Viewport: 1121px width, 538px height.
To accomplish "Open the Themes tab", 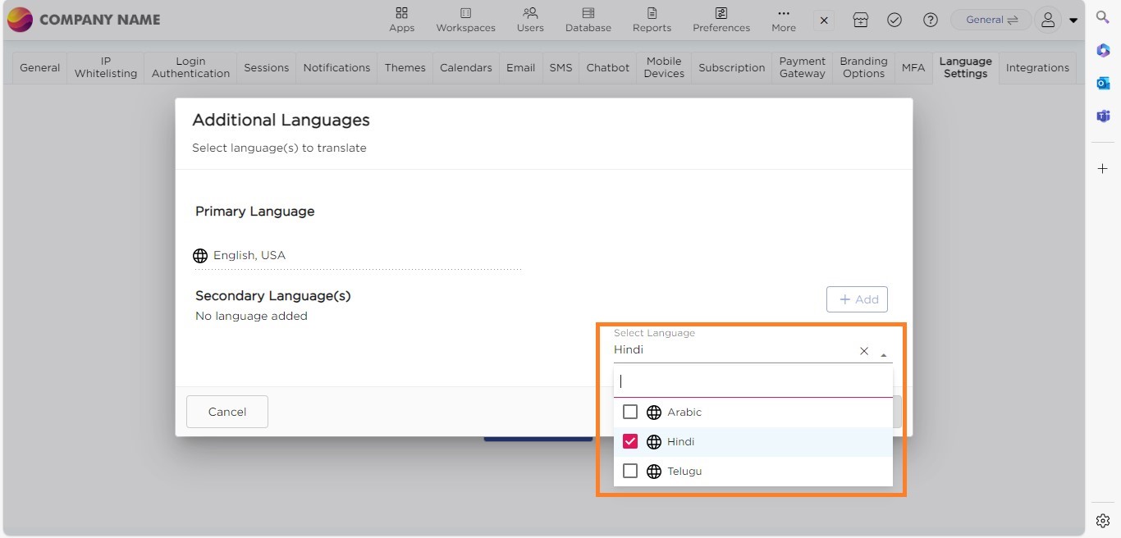I will coord(405,67).
